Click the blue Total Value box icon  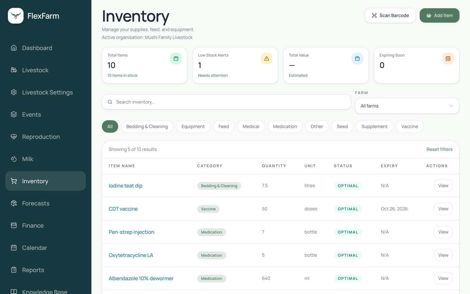pyautogui.click(x=357, y=59)
